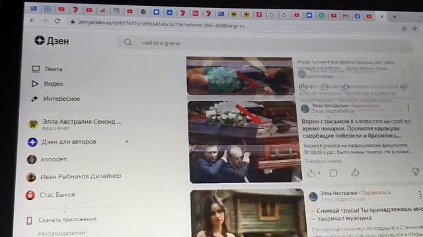Click the share icon in the address bar

404,28
